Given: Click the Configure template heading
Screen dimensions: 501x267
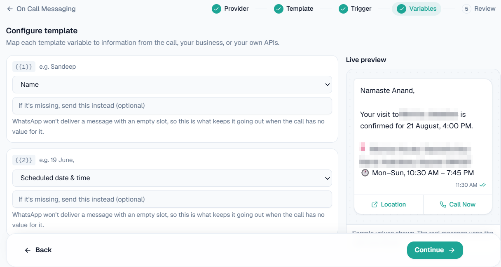Looking at the screenshot, I should (x=42, y=30).
